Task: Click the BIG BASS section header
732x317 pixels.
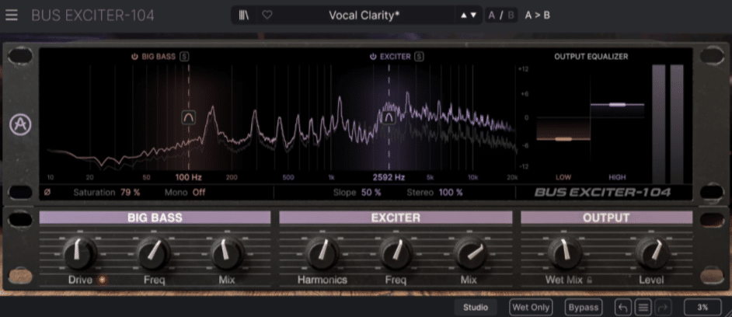Action: pyautogui.click(x=155, y=218)
